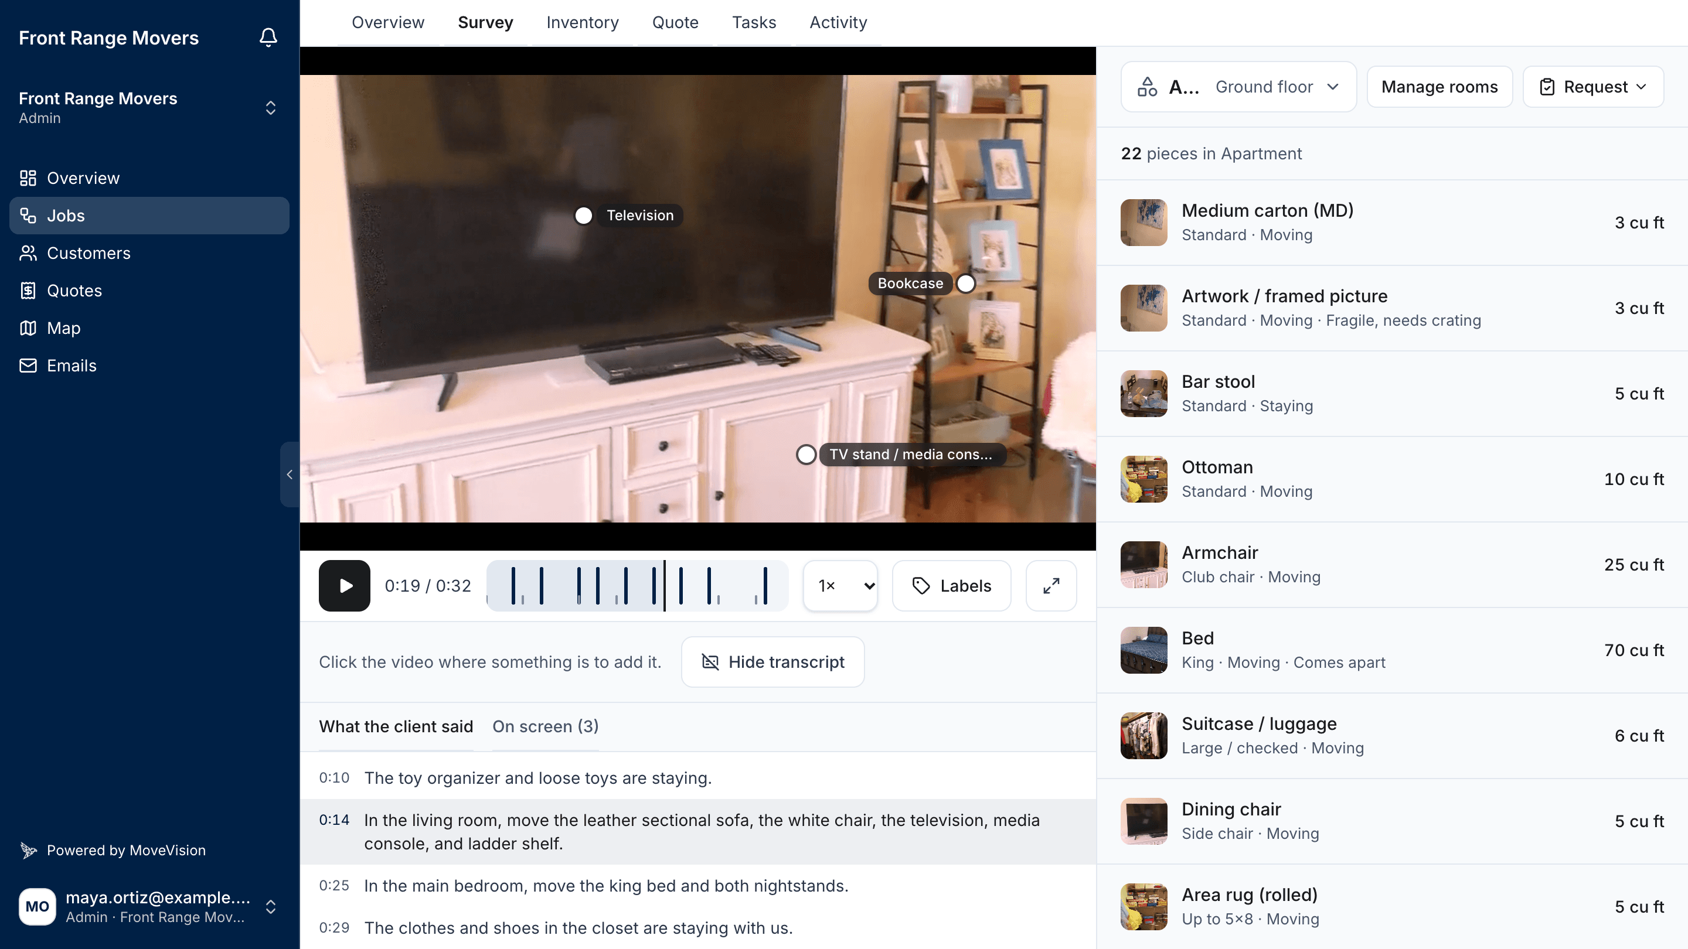
Task: Select the Bookcase marker dot
Action: click(966, 284)
